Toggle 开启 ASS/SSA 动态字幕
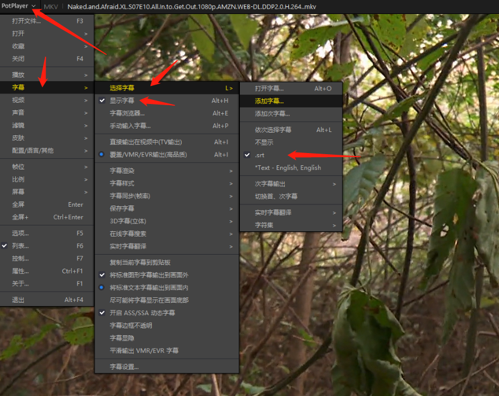 (x=142, y=313)
